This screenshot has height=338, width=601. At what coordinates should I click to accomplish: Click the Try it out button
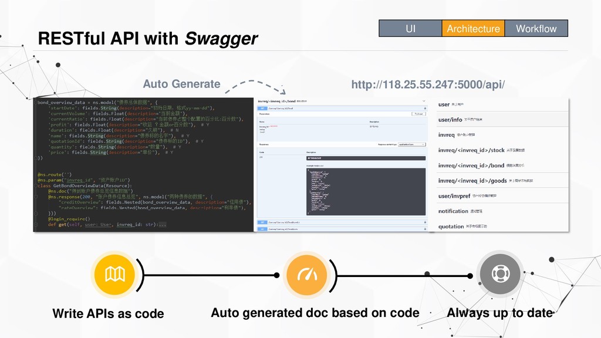point(418,114)
